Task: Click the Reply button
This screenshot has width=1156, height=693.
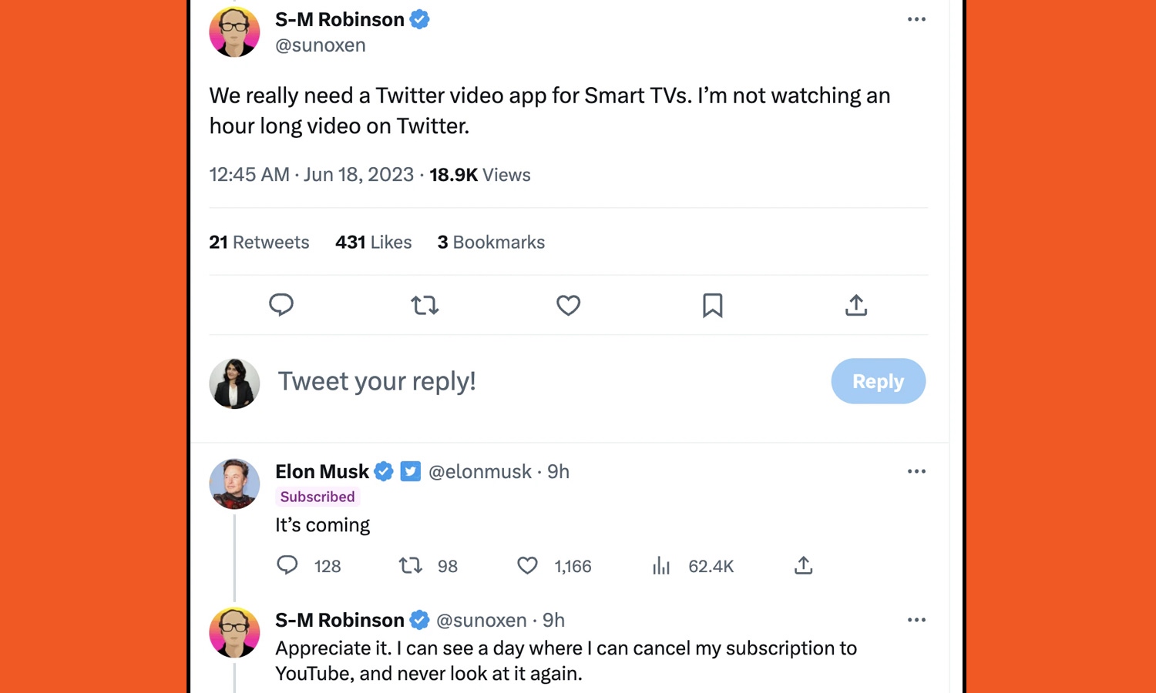Action: 878,381
